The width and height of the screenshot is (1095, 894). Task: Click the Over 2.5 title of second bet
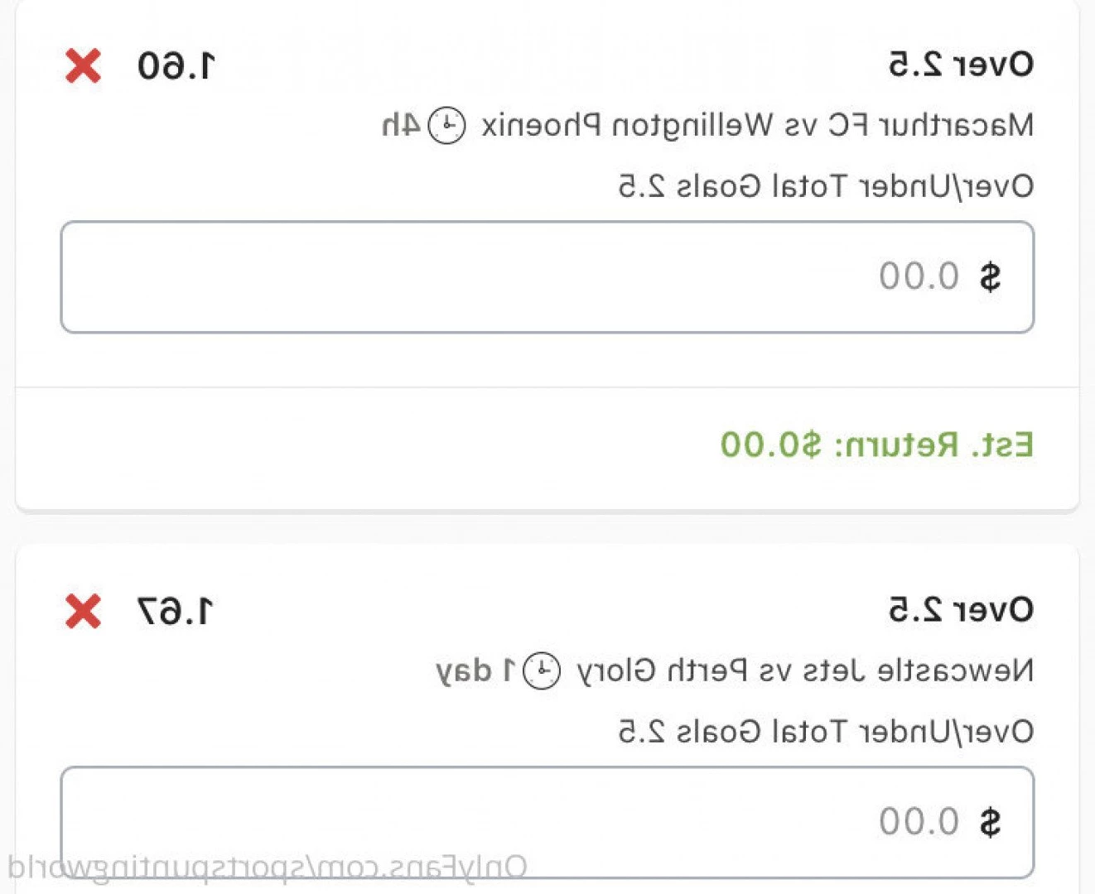click(x=961, y=610)
